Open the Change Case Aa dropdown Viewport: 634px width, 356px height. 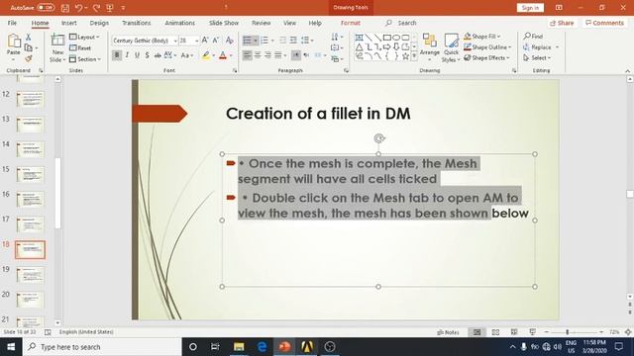(x=187, y=55)
